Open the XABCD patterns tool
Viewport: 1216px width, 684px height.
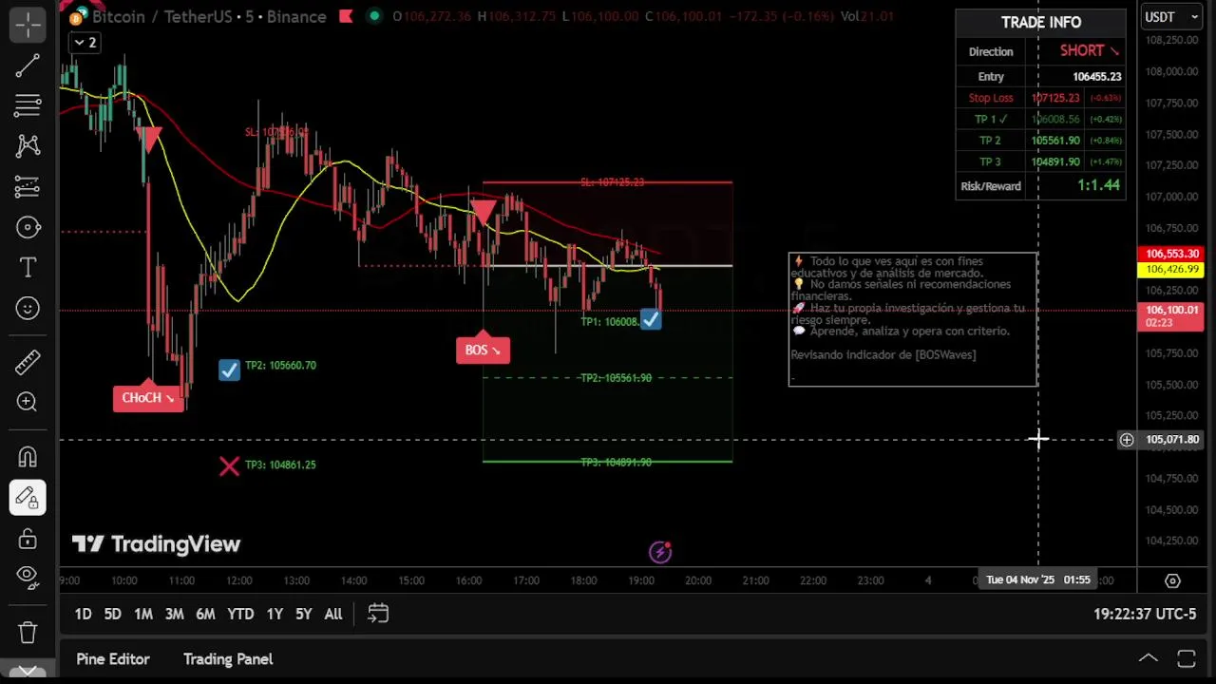(28, 145)
